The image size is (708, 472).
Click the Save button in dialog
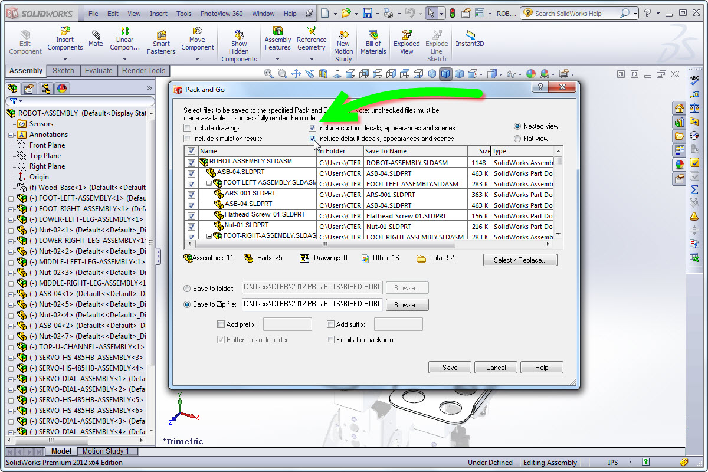[450, 368]
